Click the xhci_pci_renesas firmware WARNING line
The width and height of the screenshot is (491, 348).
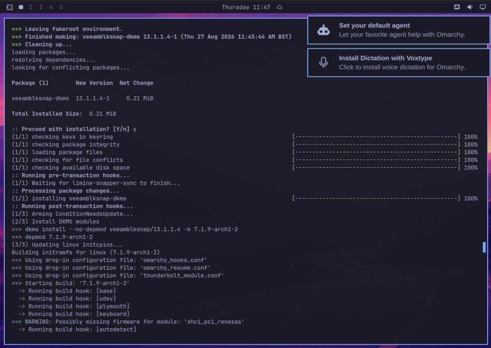coord(128,322)
